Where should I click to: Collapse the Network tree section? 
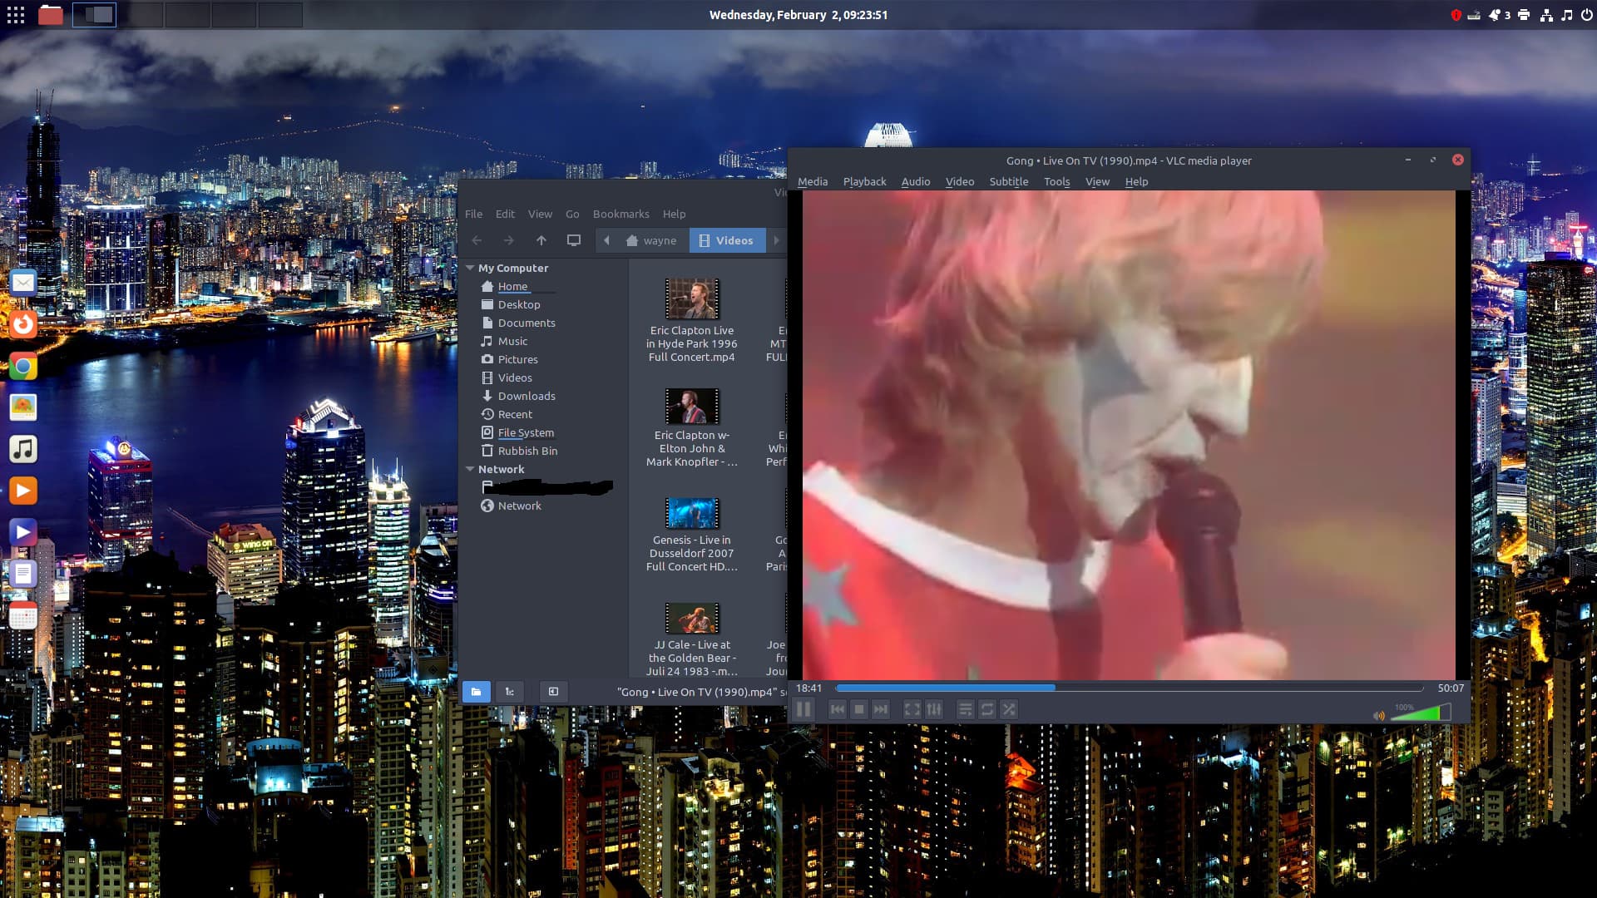470,469
